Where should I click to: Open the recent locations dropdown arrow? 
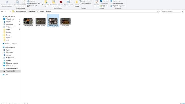click(x=8, y=12)
